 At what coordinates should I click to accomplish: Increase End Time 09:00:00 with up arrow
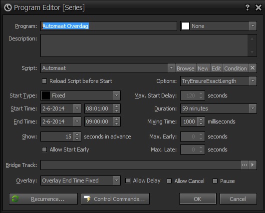(x=116, y=119)
